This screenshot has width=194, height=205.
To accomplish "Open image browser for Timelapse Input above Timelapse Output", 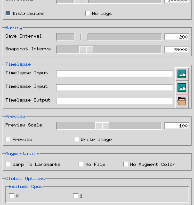I will pyautogui.click(x=182, y=87).
